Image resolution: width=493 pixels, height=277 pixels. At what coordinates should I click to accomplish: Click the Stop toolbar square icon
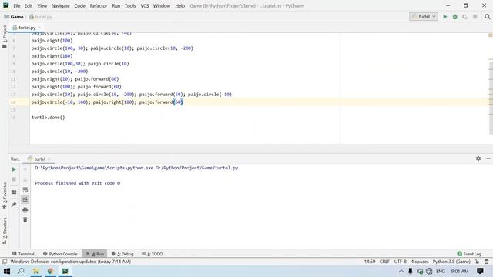[475, 17]
